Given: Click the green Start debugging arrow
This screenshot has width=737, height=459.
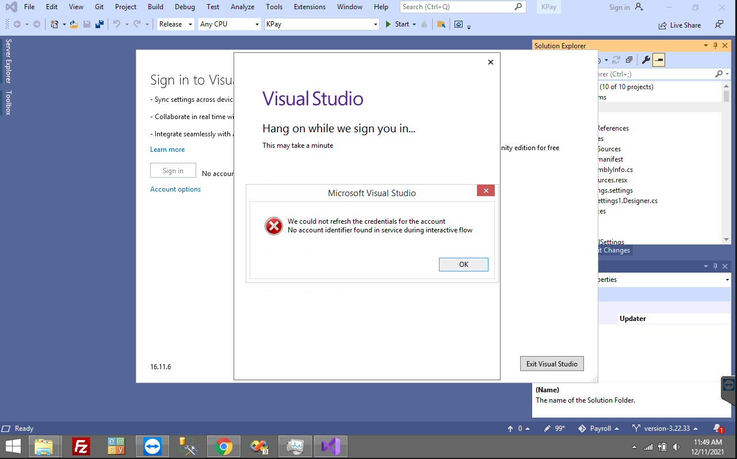Looking at the screenshot, I should click(389, 24).
